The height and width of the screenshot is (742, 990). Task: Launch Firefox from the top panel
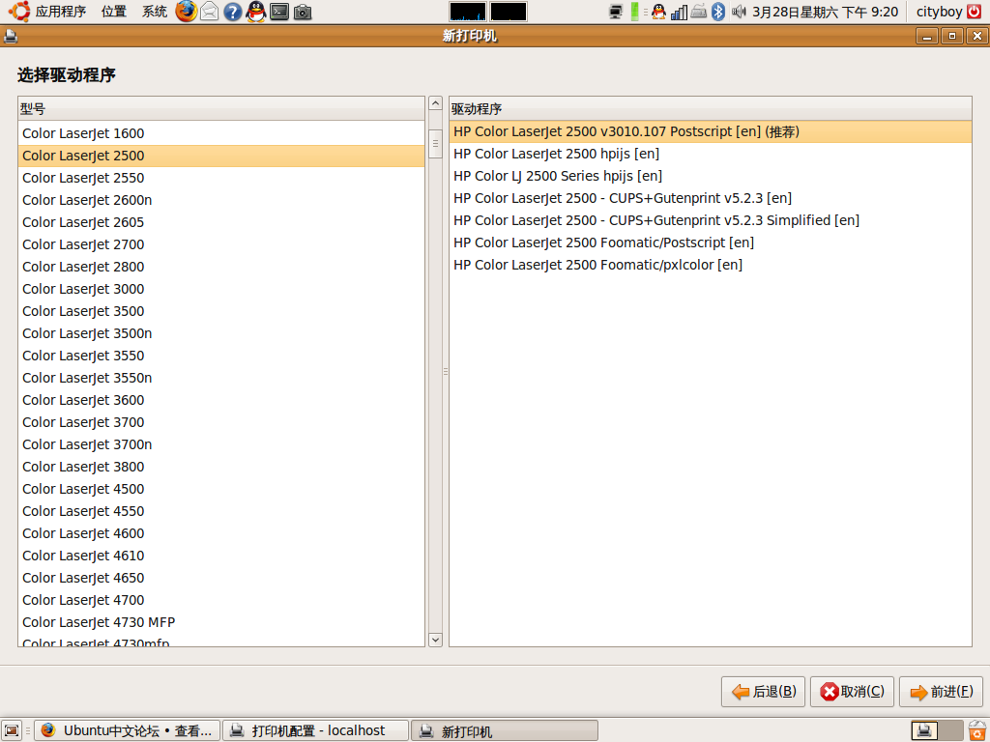pos(186,12)
